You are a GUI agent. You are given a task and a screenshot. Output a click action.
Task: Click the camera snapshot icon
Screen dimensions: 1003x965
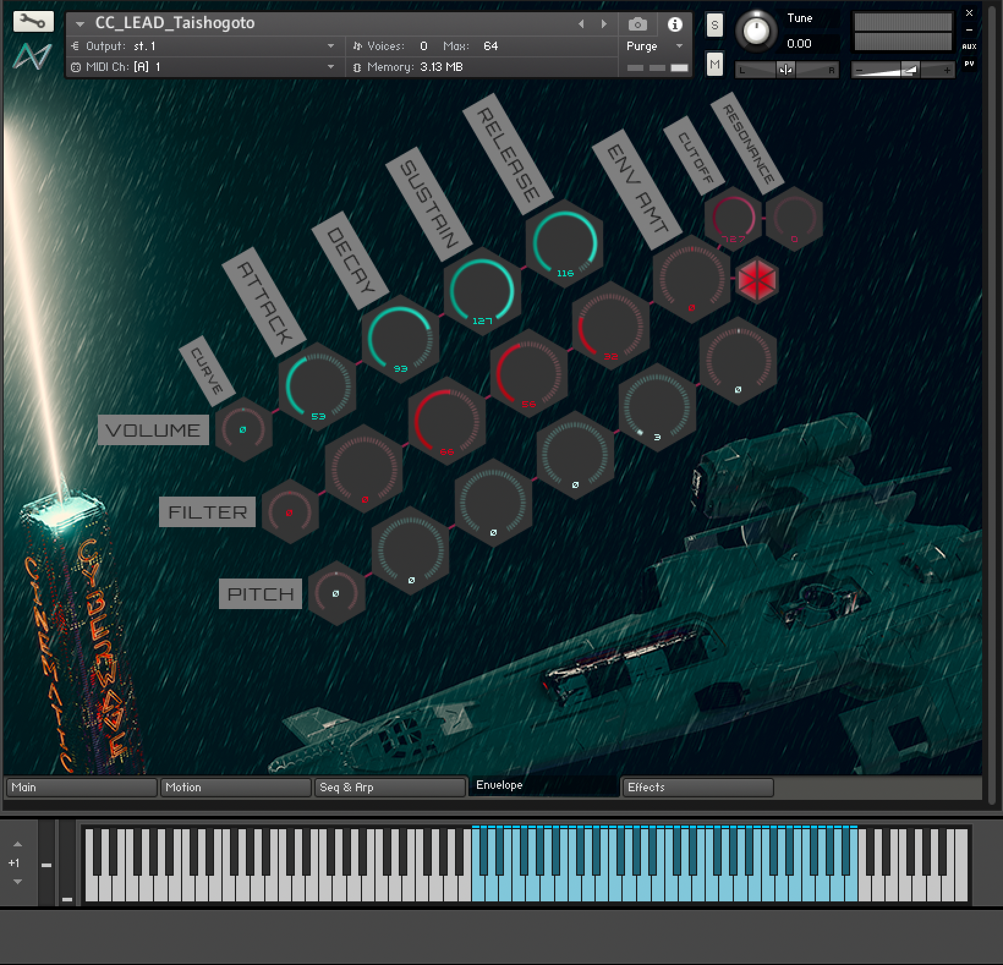click(637, 24)
